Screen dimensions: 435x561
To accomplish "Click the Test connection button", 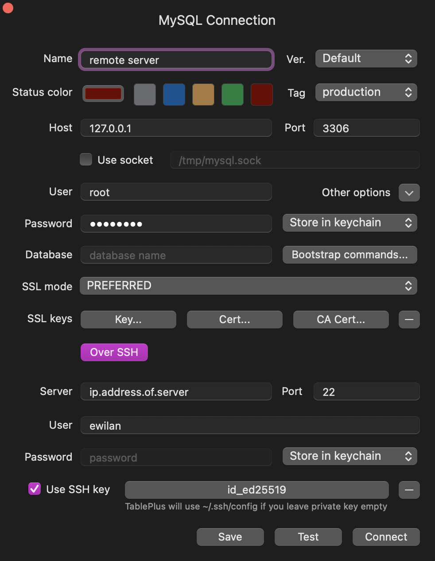I will pyautogui.click(x=308, y=537).
